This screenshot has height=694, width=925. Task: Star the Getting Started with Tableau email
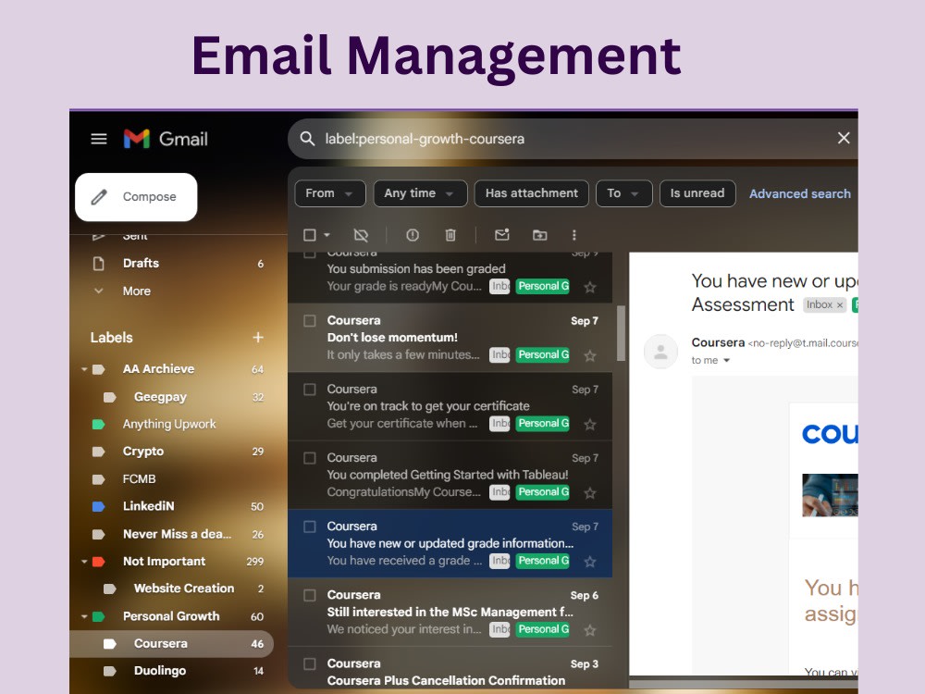(x=590, y=493)
